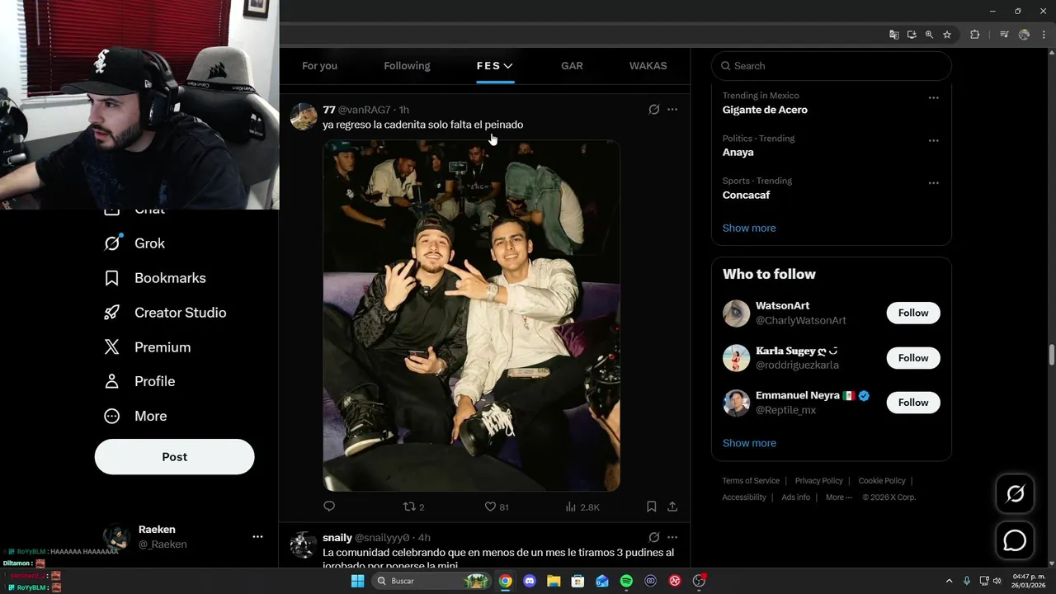
Task: Repost vanRAG7's post with 2 reposts
Action: click(413, 507)
